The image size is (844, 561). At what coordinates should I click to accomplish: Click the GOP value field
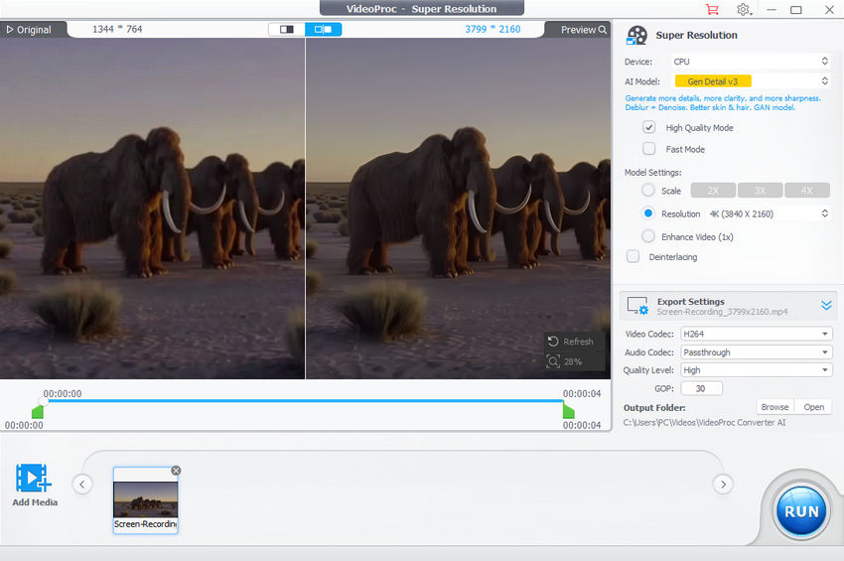tap(701, 388)
